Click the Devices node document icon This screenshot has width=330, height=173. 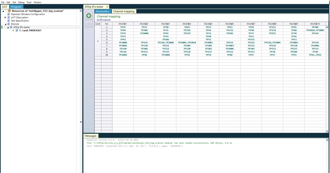pos(8,24)
